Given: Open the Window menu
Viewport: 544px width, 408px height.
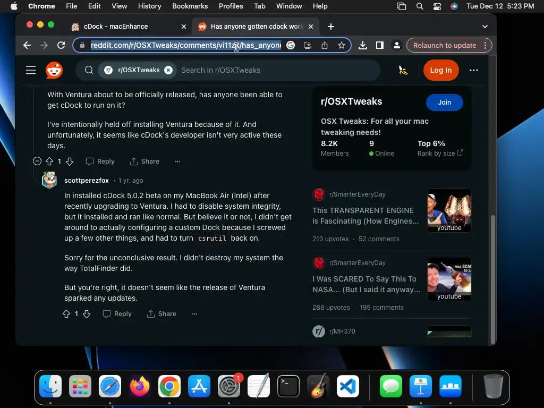Looking at the screenshot, I should click(x=289, y=6).
